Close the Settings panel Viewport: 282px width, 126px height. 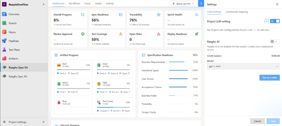pos(277,4)
